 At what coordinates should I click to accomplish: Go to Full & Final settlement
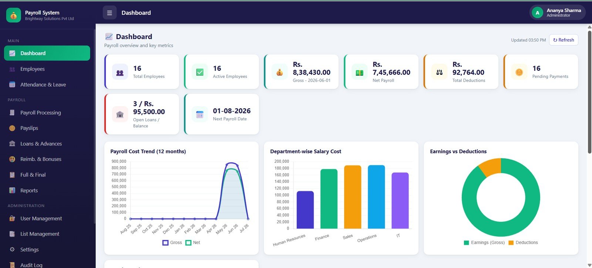[x=47, y=175]
